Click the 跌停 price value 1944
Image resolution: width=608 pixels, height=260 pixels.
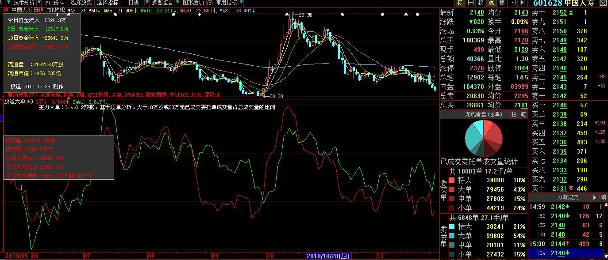click(x=520, y=68)
